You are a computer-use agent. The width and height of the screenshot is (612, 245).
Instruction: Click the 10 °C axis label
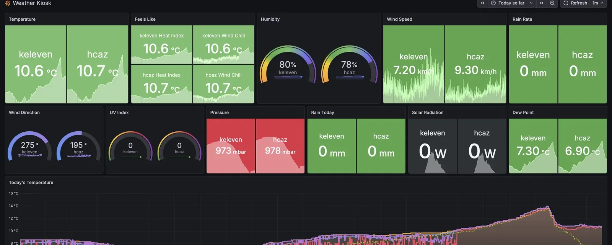click(x=13, y=231)
